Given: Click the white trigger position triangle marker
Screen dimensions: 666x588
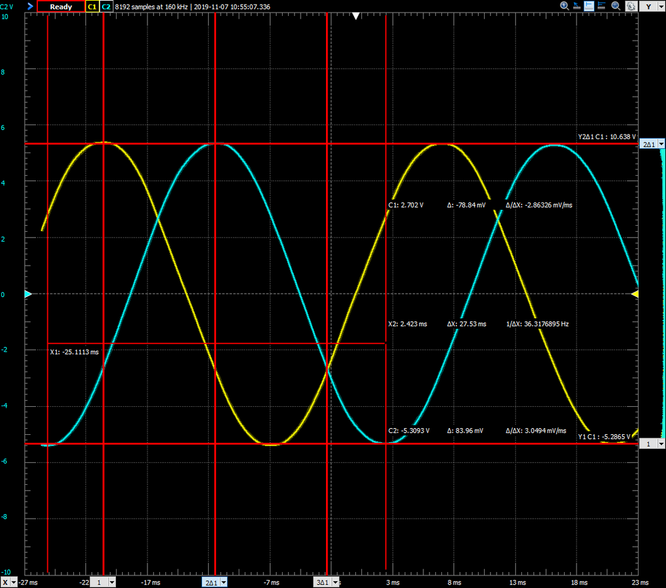Looking at the screenshot, I should click(x=356, y=16).
